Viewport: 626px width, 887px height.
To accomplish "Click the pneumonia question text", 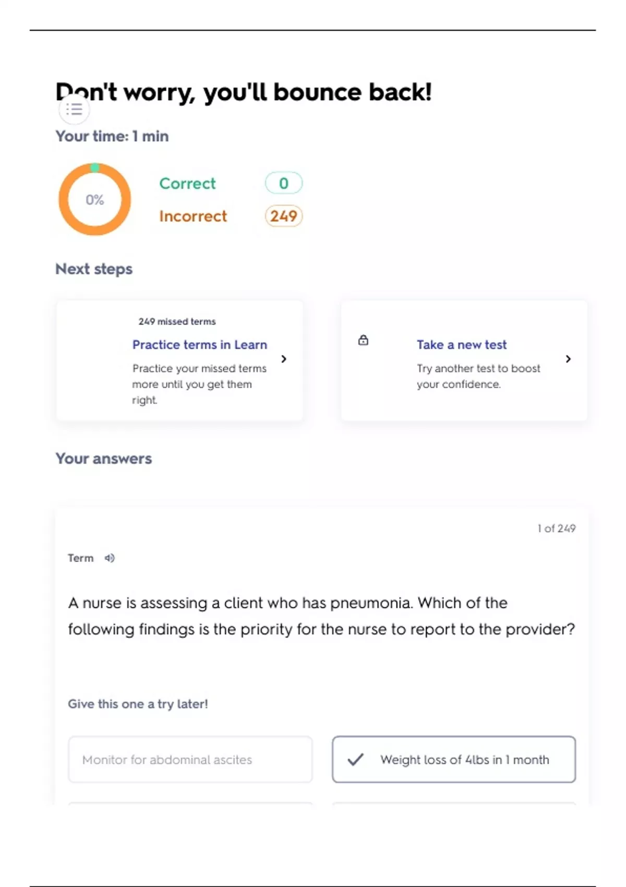I will pyautogui.click(x=321, y=616).
